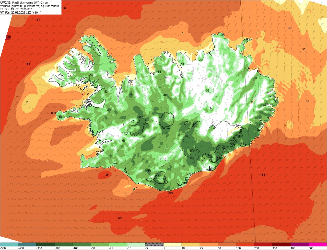Screen dimensions: 327x250
Task: Click the red-orange 100 to 200 legend swatch
Action: [245, 244]
